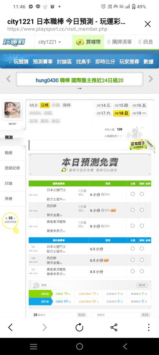Viewport: 159px width, 355px height.
Task: Select the 08/17 六 date button
Action: [x=103, y=113]
